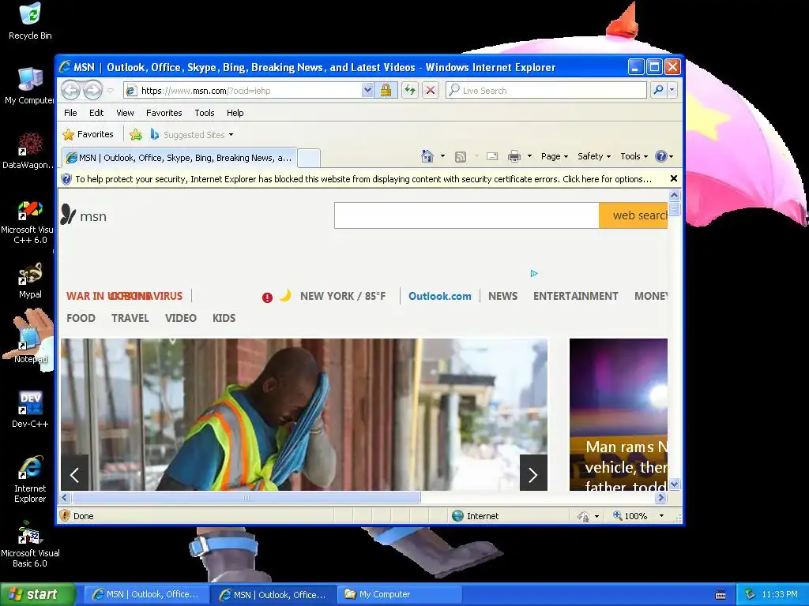Viewport: 809px width, 606px height.
Task: Close the information bar with X
Action: (x=673, y=178)
